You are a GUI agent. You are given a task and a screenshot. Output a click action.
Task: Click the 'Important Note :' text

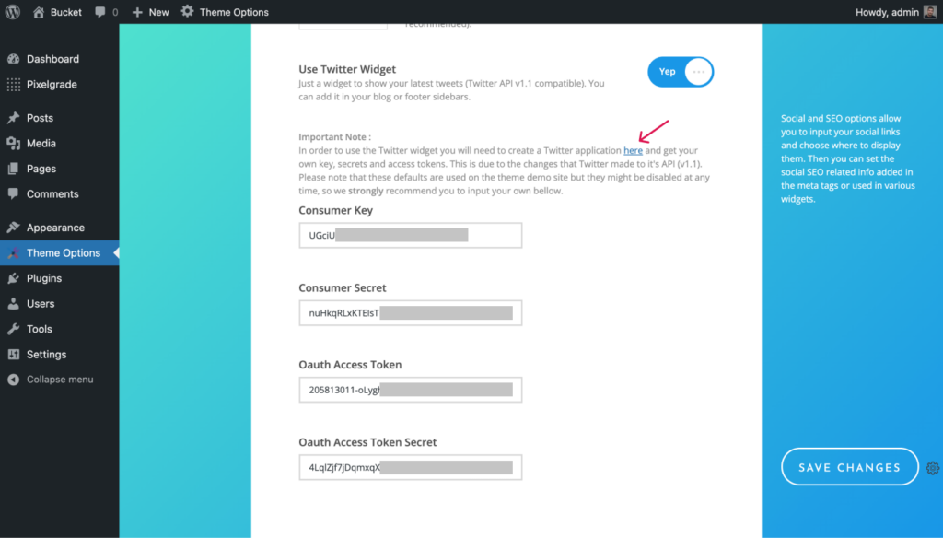tap(334, 136)
